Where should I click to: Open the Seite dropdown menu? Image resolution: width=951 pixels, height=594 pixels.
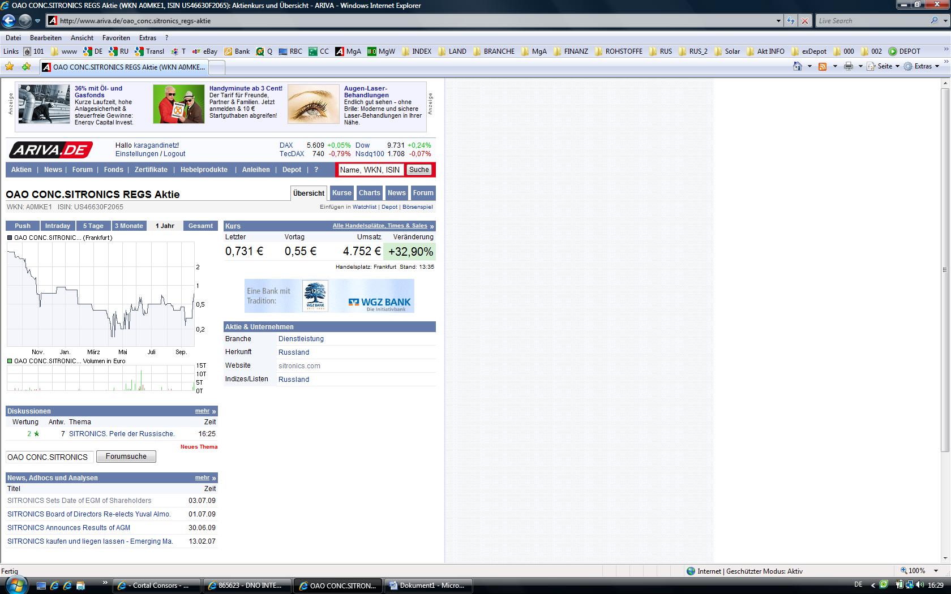coord(883,66)
